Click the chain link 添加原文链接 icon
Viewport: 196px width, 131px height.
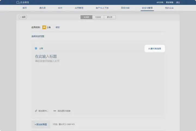55,111
